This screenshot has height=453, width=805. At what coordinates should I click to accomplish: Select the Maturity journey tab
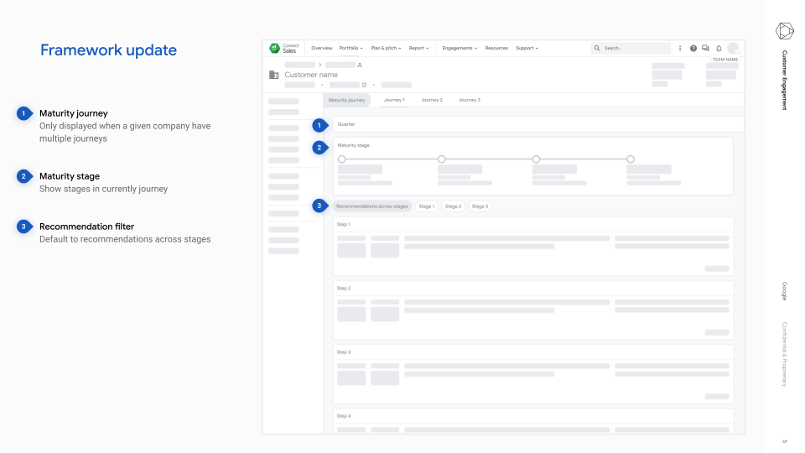coord(346,100)
